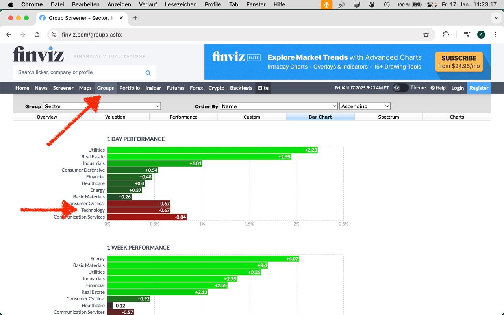Viewport: 504px width, 315px height.
Task: Open site information icon in address bar
Action: 54,35
